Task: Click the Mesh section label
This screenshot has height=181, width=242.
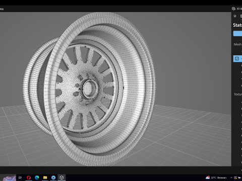Action: (237, 44)
